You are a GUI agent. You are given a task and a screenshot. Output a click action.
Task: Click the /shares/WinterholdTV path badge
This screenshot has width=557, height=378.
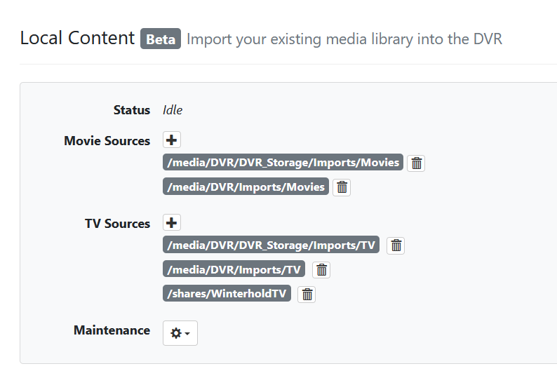(227, 293)
